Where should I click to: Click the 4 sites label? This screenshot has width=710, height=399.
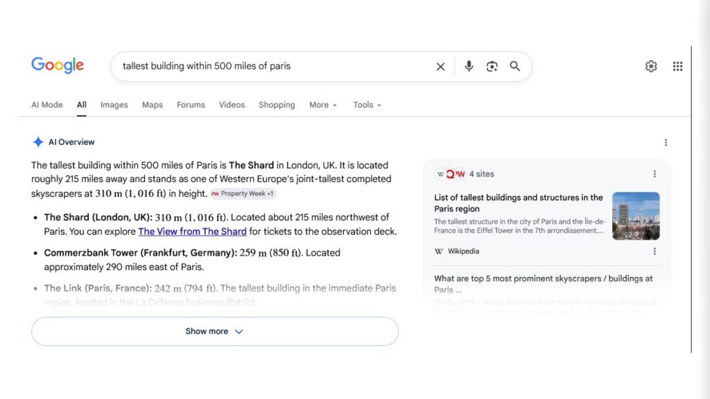click(481, 174)
